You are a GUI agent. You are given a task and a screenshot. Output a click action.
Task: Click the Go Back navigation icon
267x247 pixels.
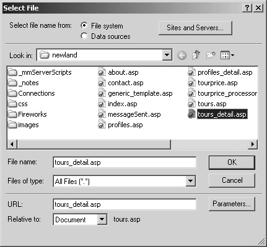(182, 56)
